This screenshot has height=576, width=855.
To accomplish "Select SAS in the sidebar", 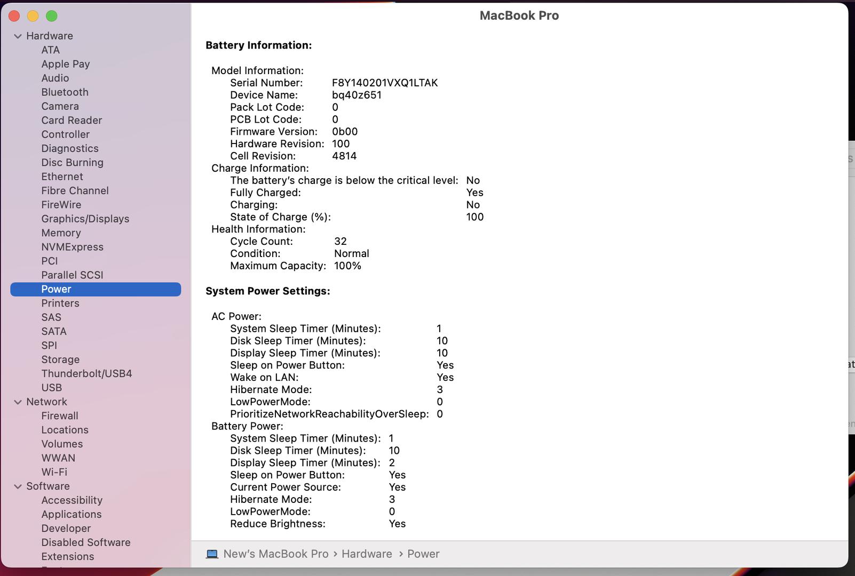I will (x=51, y=317).
